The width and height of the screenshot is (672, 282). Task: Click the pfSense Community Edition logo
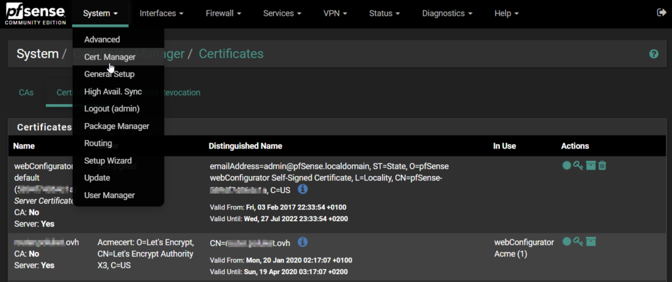(x=35, y=15)
